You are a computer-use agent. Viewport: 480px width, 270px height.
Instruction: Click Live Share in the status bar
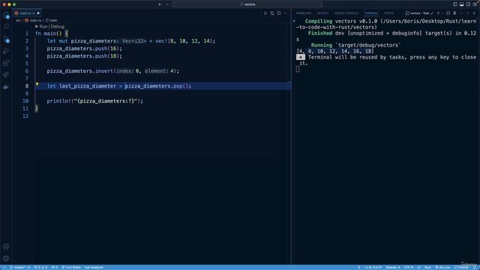click(x=71, y=267)
